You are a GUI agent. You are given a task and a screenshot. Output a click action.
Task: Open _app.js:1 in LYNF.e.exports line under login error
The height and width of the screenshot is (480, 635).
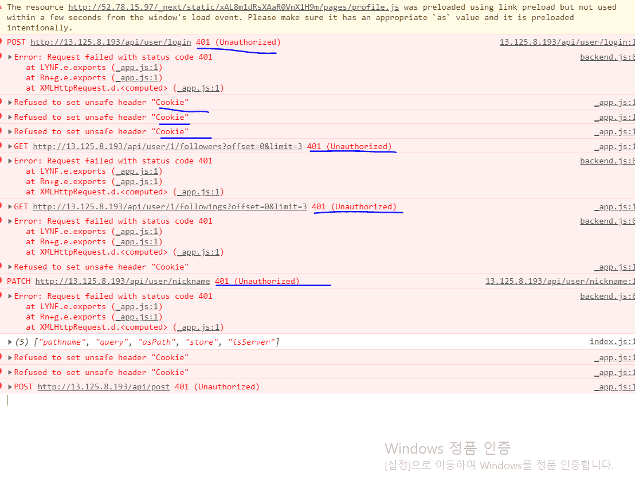(137, 68)
